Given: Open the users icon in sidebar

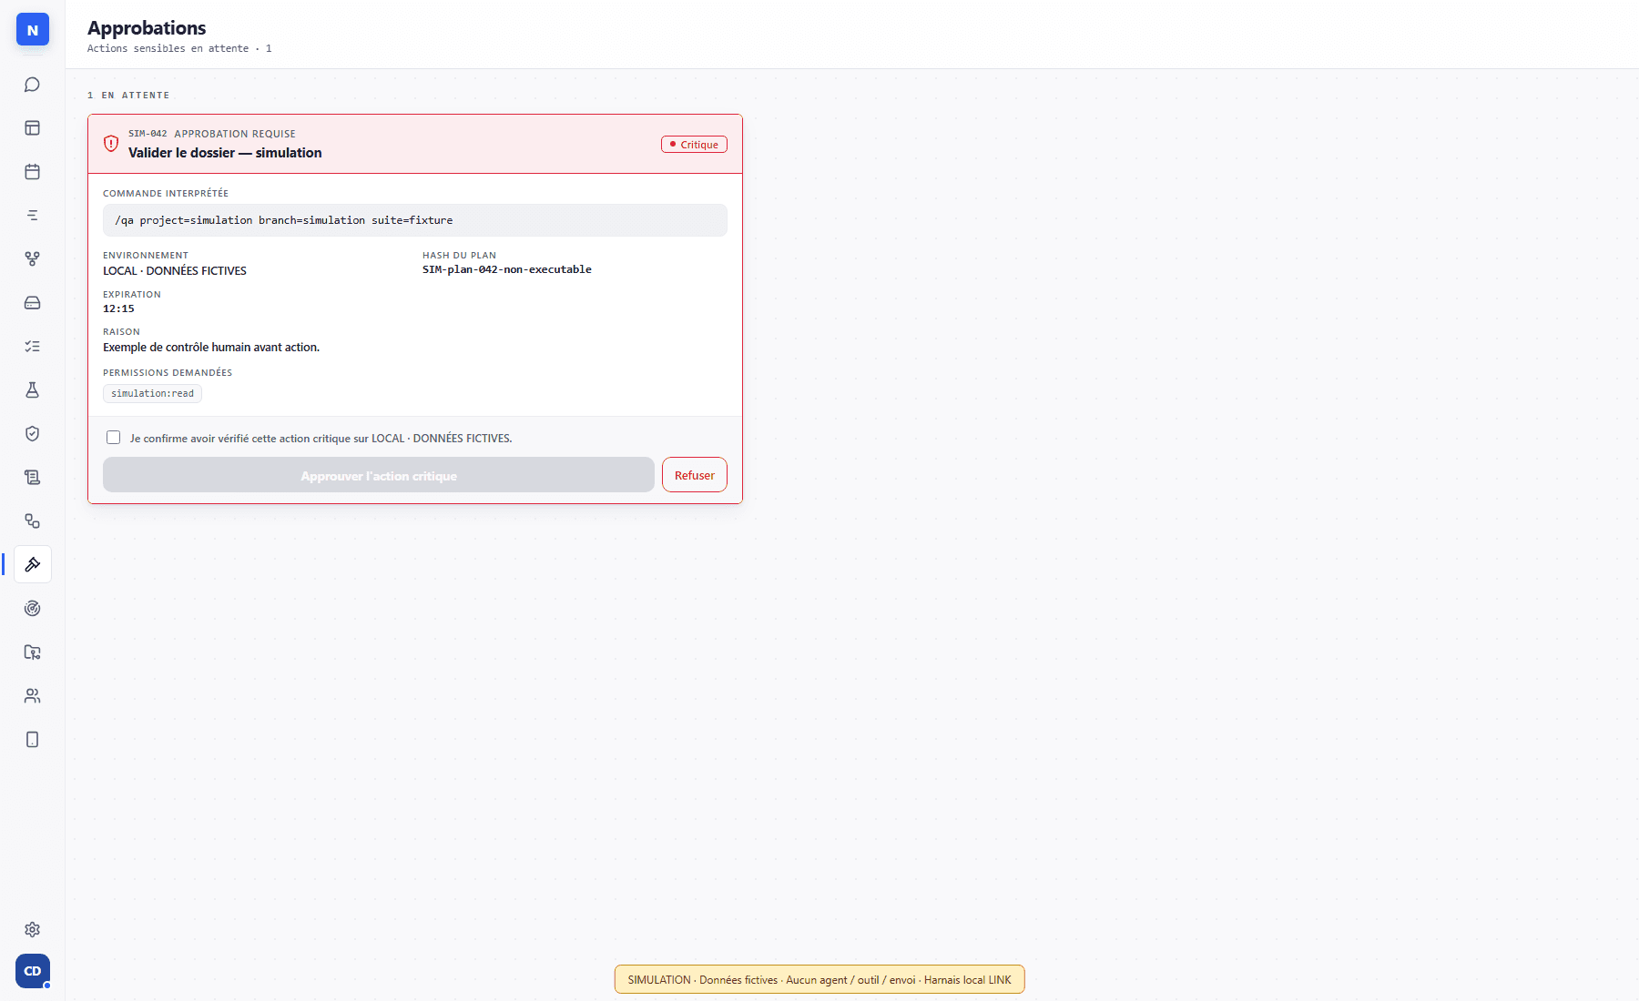Looking at the screenshot, I should 32,696.
